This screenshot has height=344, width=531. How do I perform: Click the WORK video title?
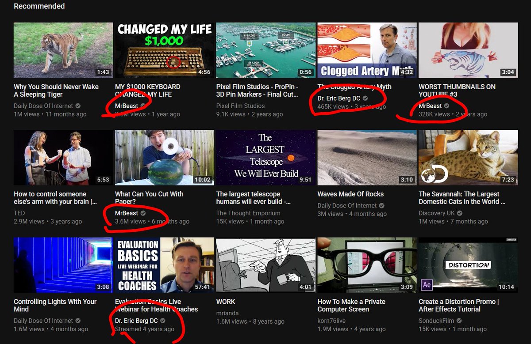point(226,302)
